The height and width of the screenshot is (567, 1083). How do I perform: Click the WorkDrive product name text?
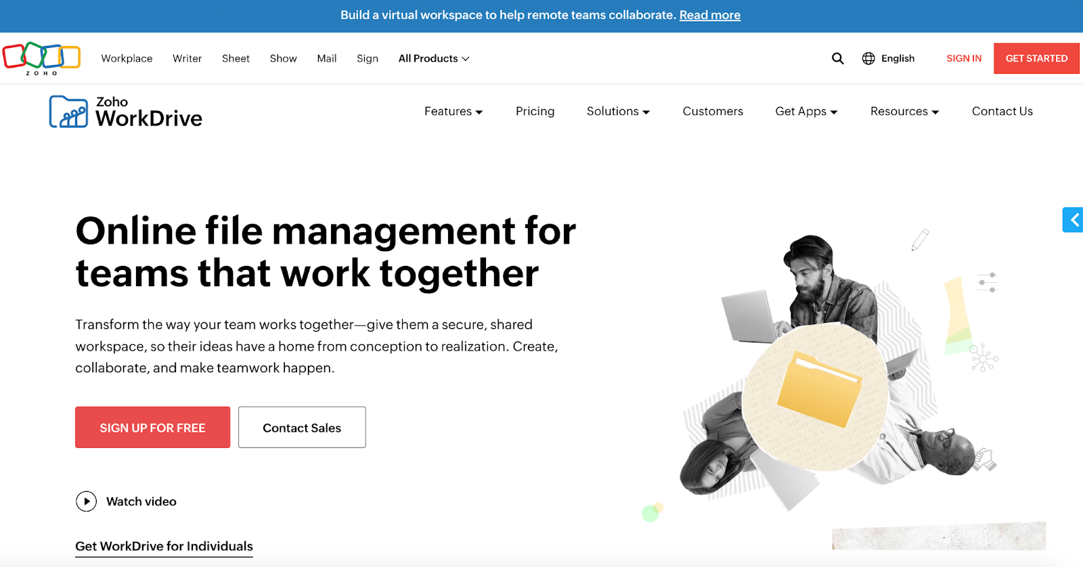click(x=149, y=119)
